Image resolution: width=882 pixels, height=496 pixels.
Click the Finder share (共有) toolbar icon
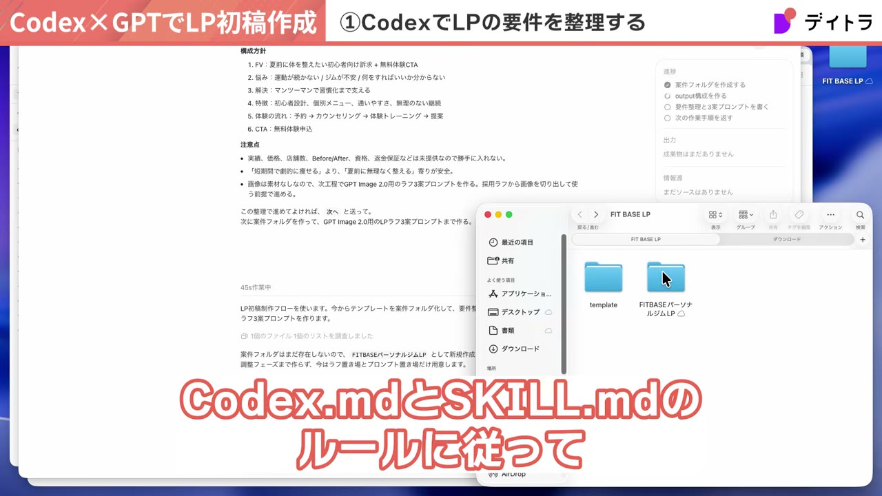773,215
